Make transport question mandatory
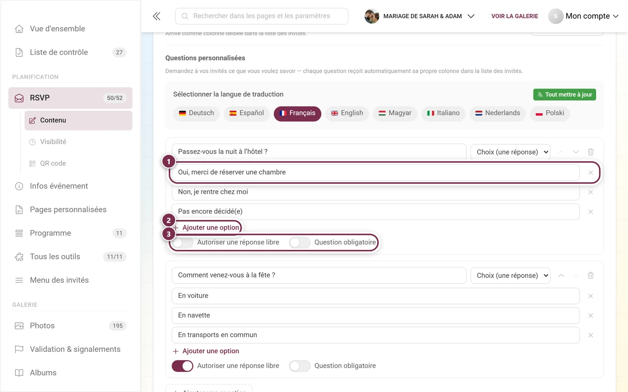 (x=300, y=366)
